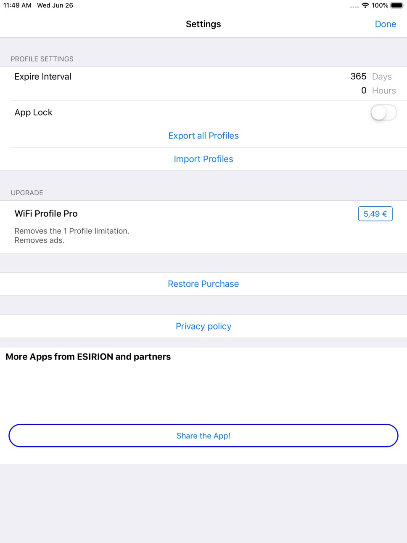
Task: Open the Privacy policy
Action: point(203,326)
